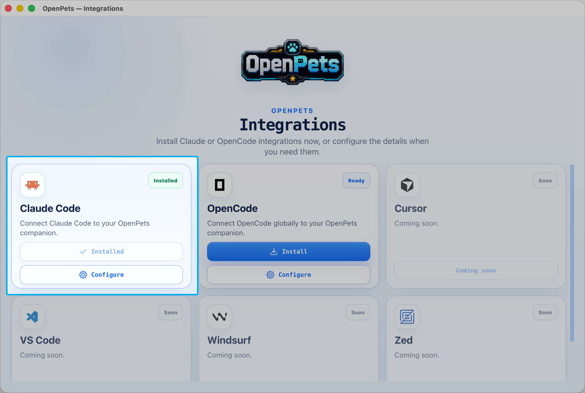Click the OPENPETS label above heading
This screenshot has height=393, width=585.
pos(292,111)
